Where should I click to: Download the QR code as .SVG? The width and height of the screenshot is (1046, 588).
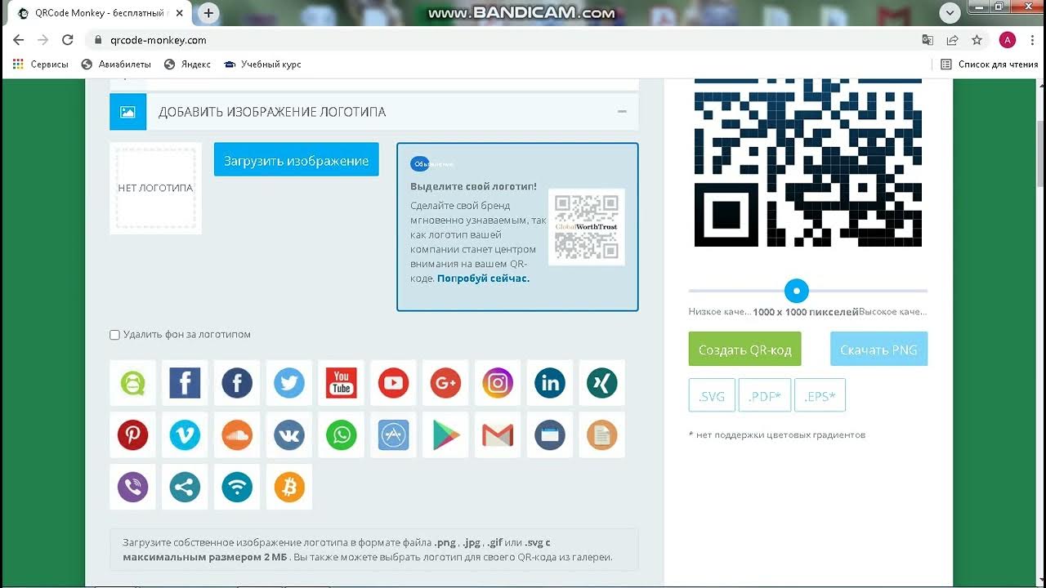coord(712,396)
